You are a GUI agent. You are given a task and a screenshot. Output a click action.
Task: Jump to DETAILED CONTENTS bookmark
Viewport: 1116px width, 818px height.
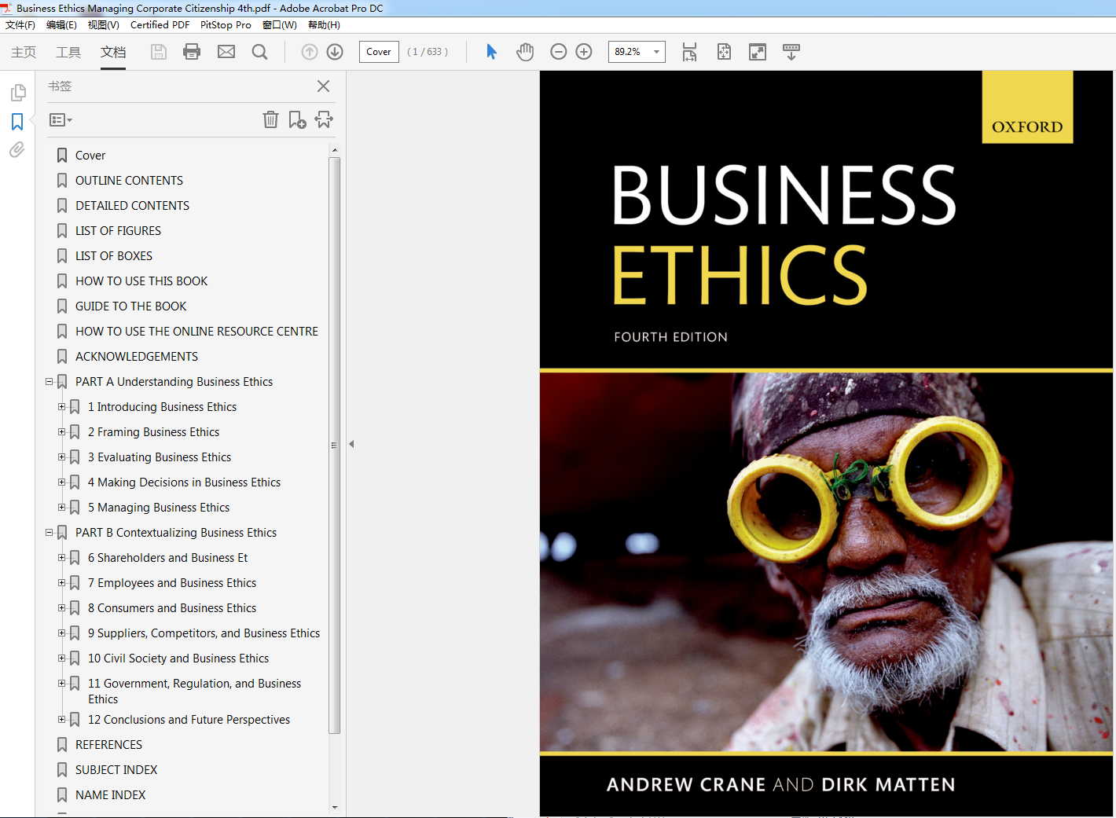(x=132, y=206)
